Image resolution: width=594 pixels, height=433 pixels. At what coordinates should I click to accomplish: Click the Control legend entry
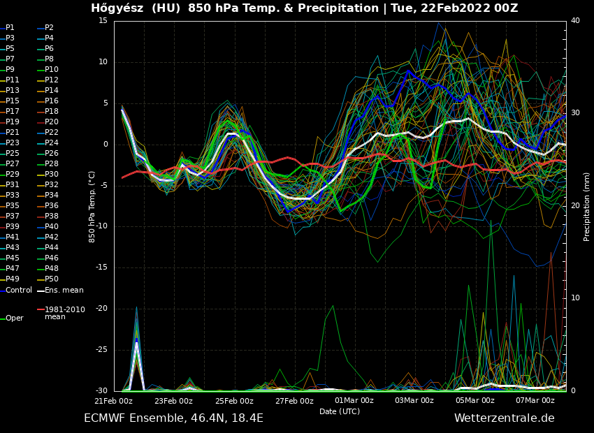[18, 290]
